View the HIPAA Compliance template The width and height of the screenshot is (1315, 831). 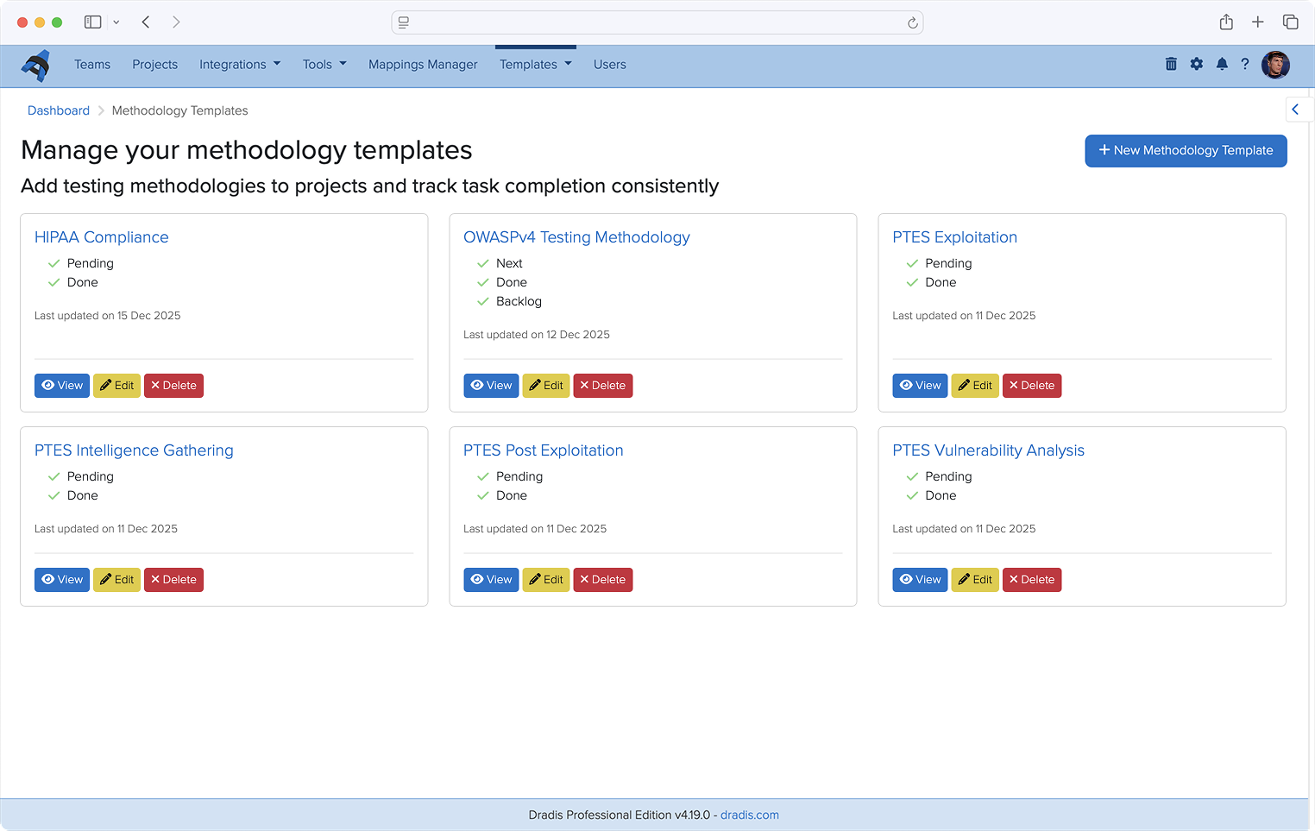point(62,386)
